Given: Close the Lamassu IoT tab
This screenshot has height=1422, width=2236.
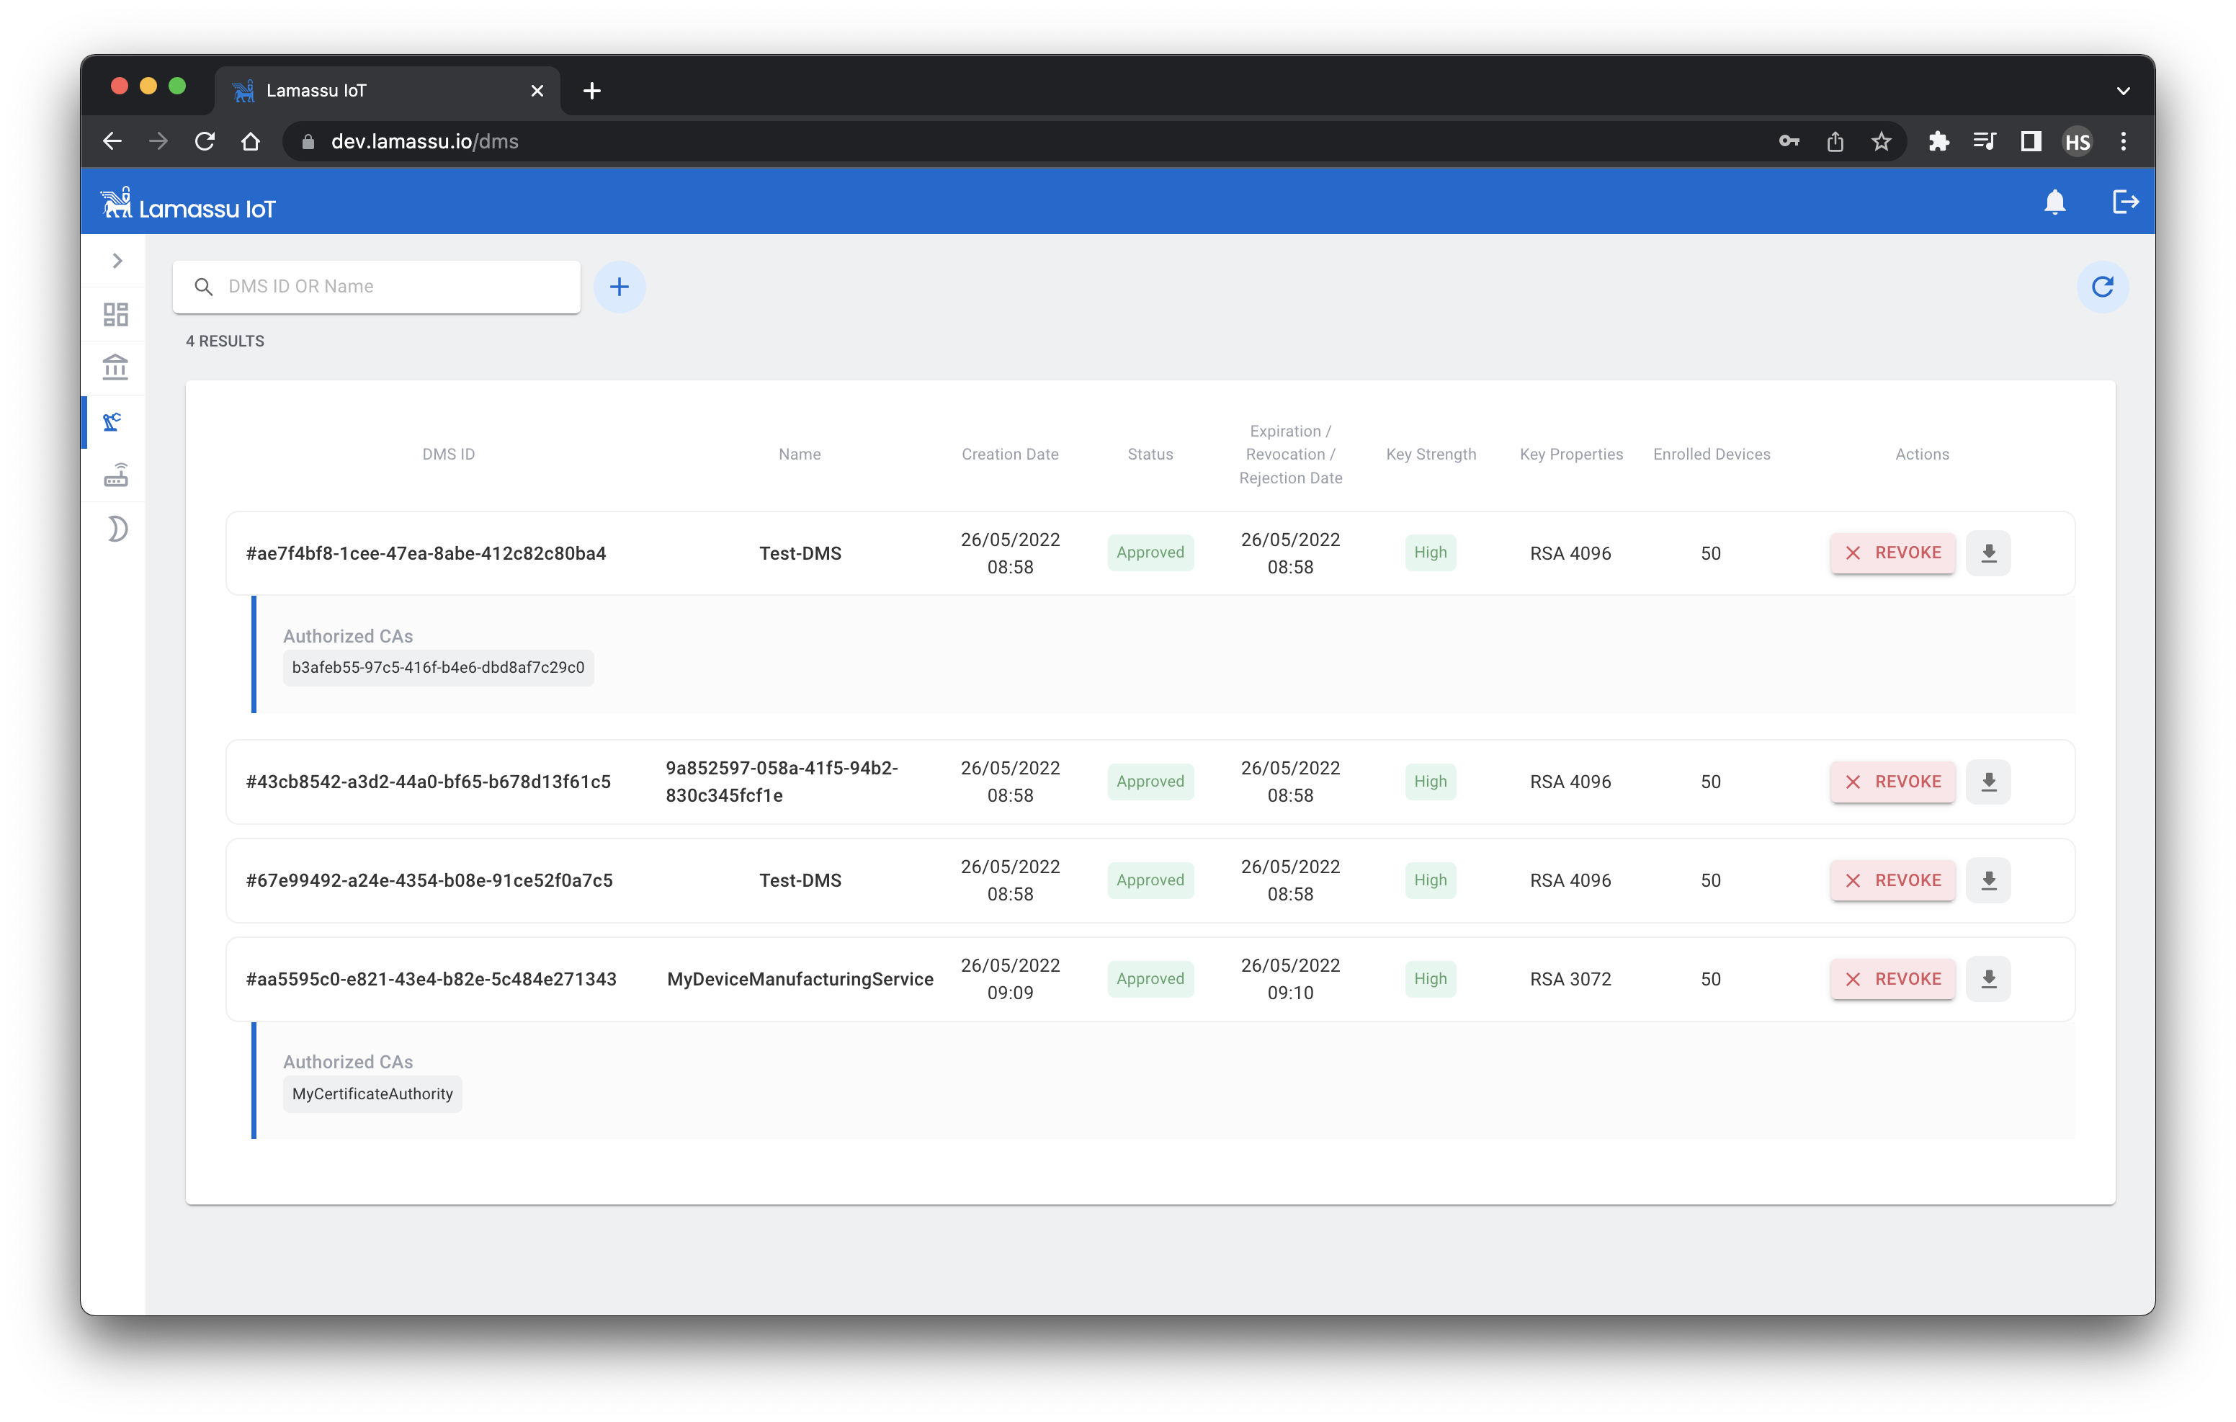Looking at the screenshot, I should [537, 91].
